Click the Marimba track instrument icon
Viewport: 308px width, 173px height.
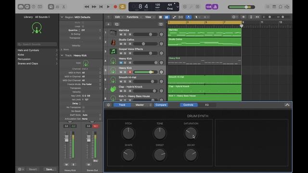(113, 32)
